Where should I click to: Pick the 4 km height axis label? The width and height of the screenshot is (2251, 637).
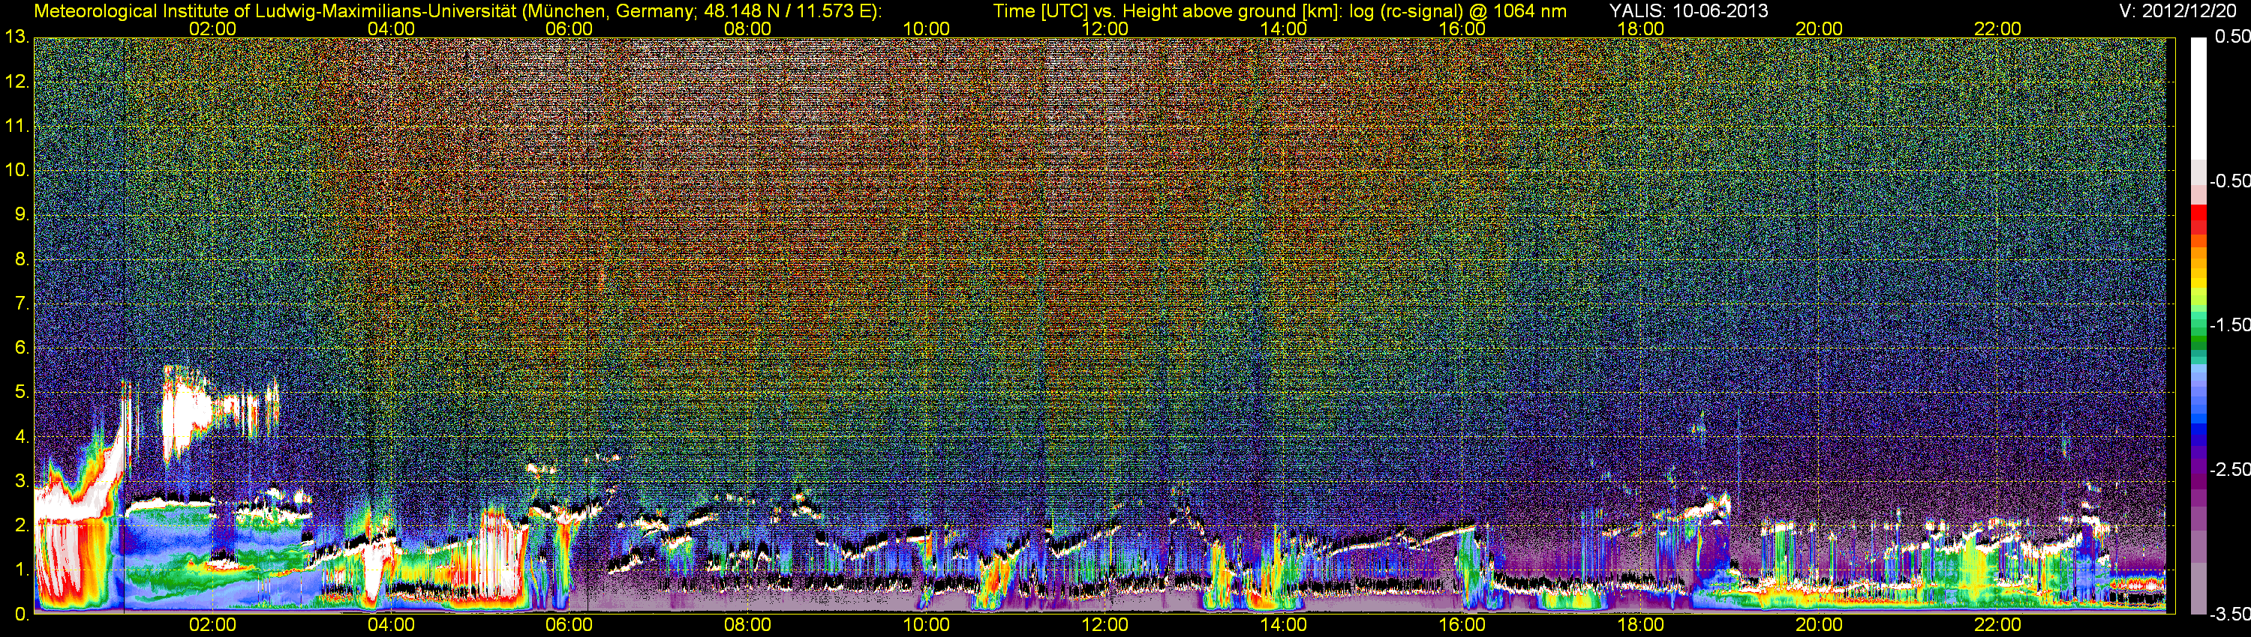[x=22, y=437]
